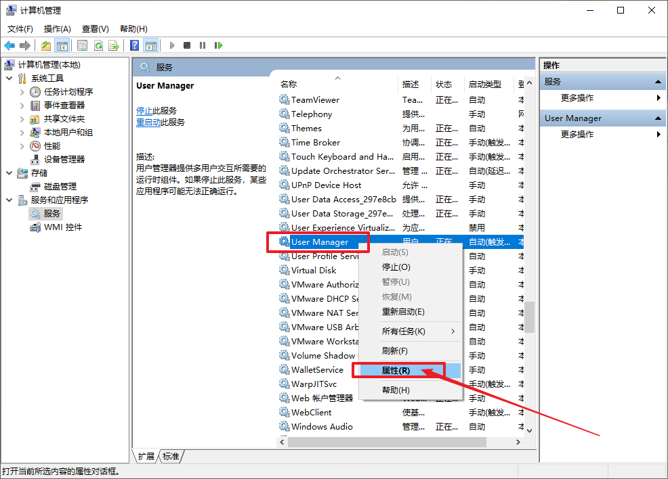Collapse the 系统工具 tree node
This screenshot has height=479, width=668.
pyautogui.click(x=9, y=78)
